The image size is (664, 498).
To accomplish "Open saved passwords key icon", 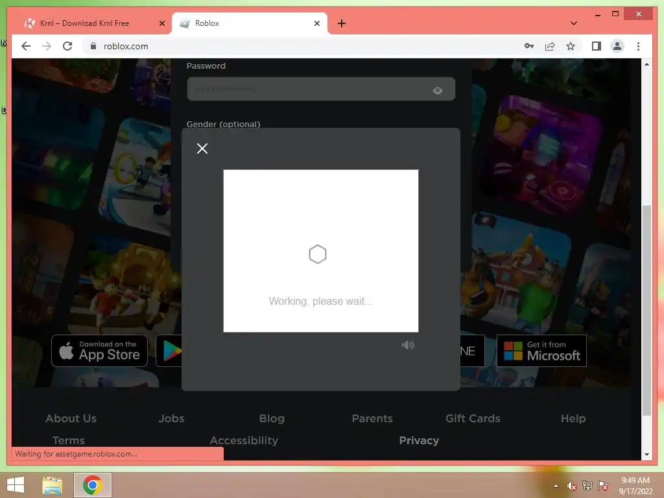I will tap(529, 46).
